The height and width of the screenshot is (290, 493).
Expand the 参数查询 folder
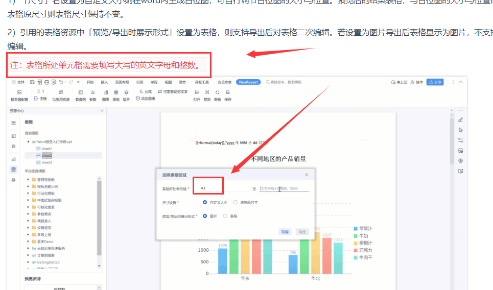[x=28, y=214]
